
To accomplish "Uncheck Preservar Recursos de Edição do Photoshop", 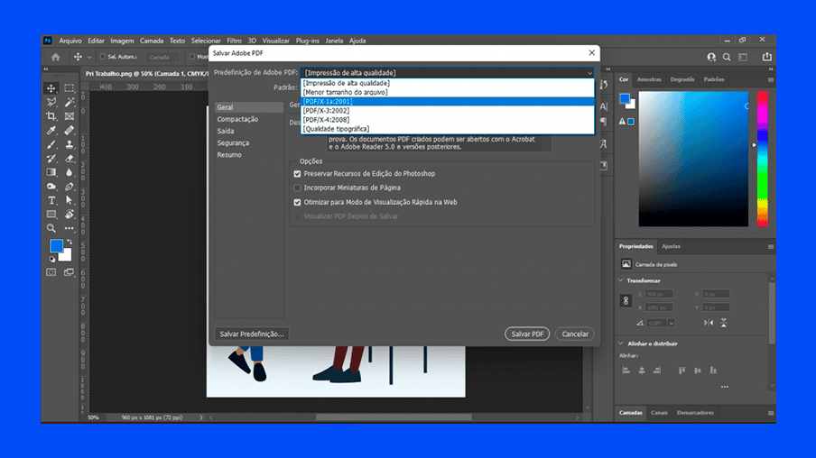I will click(x=298, y=173).
